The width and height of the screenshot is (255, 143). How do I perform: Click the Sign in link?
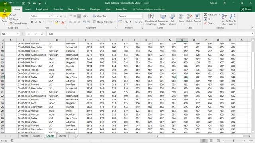214,3
